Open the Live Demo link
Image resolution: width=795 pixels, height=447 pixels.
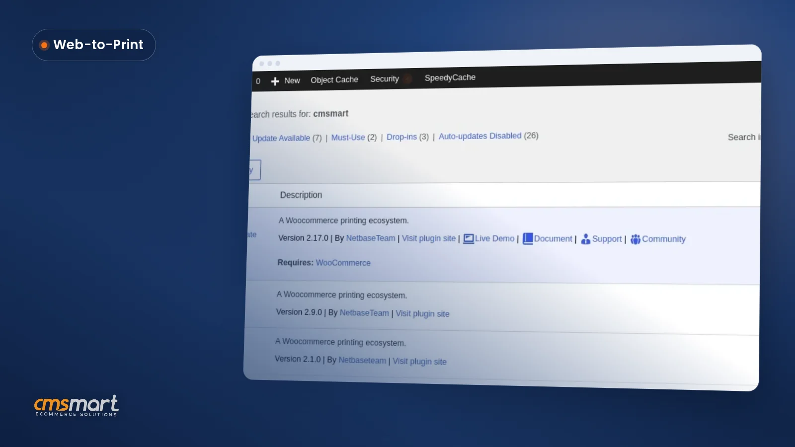pos(494,239)
